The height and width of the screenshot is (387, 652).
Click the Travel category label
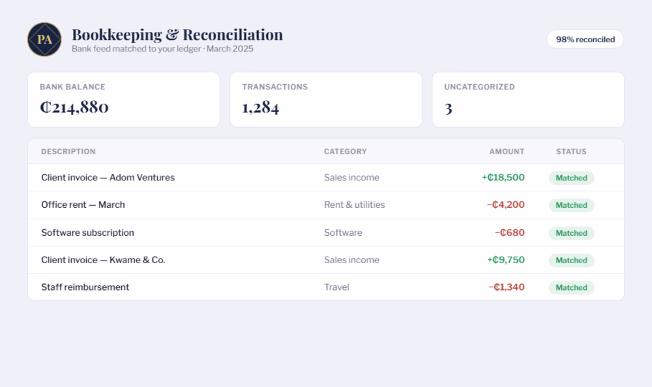tap(336, 287)
